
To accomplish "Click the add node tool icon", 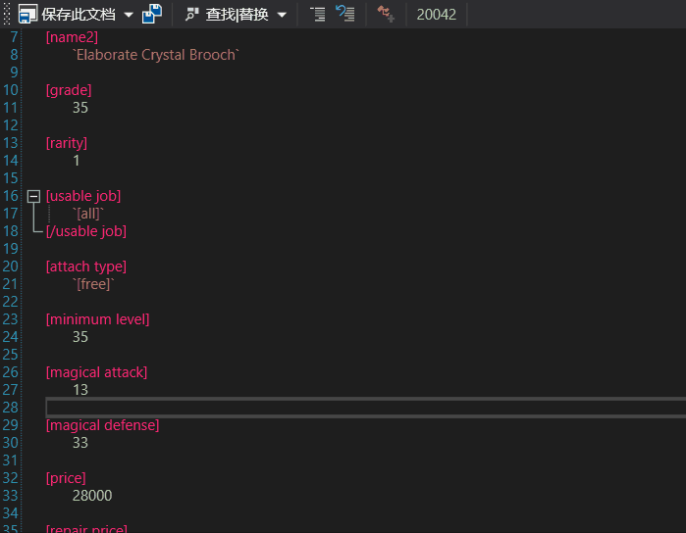I will coord(386,14).
